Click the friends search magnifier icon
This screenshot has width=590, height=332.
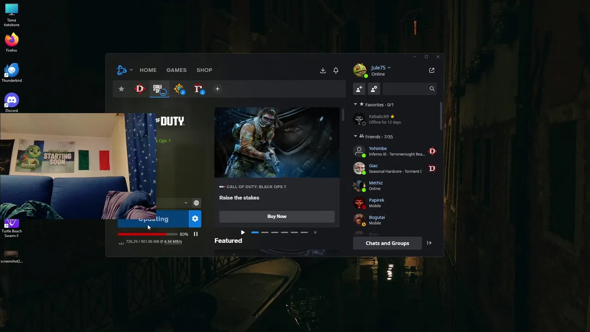click(432, 89)
